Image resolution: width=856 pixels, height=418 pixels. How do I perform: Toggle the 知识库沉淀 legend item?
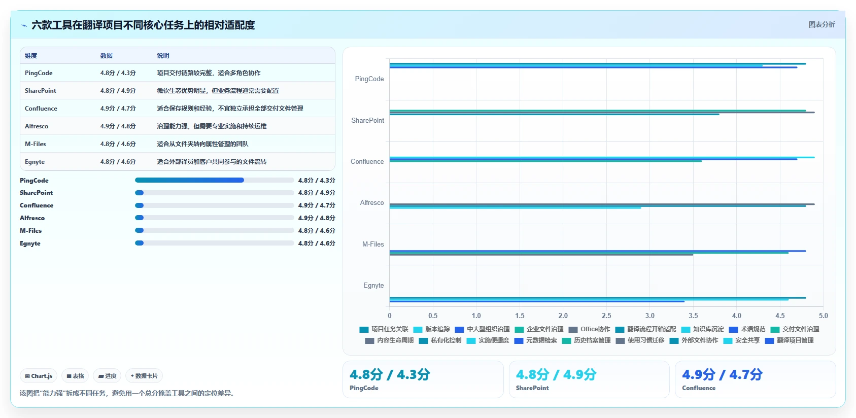pos(702,329)
